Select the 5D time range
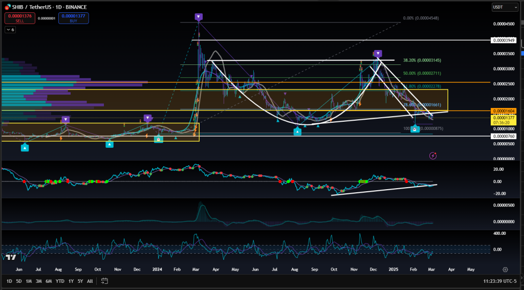 point(19,281)
